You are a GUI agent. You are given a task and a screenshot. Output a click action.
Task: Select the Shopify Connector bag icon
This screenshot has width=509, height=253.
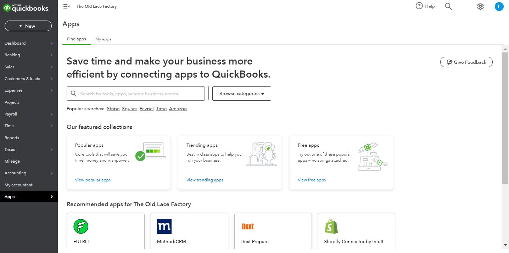[331, 226]
